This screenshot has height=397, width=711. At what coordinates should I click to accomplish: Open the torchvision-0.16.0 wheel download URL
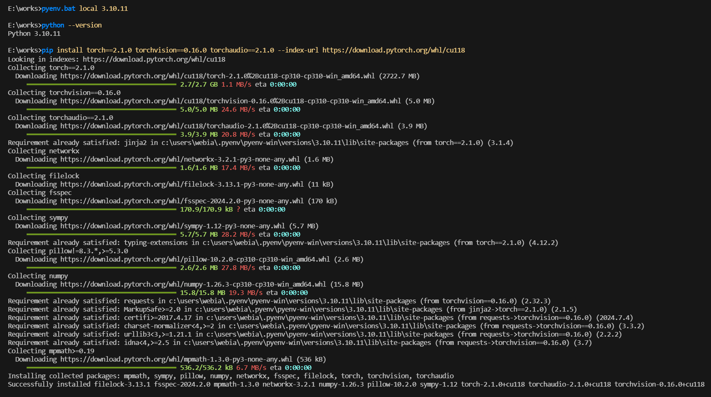(230, 101)
